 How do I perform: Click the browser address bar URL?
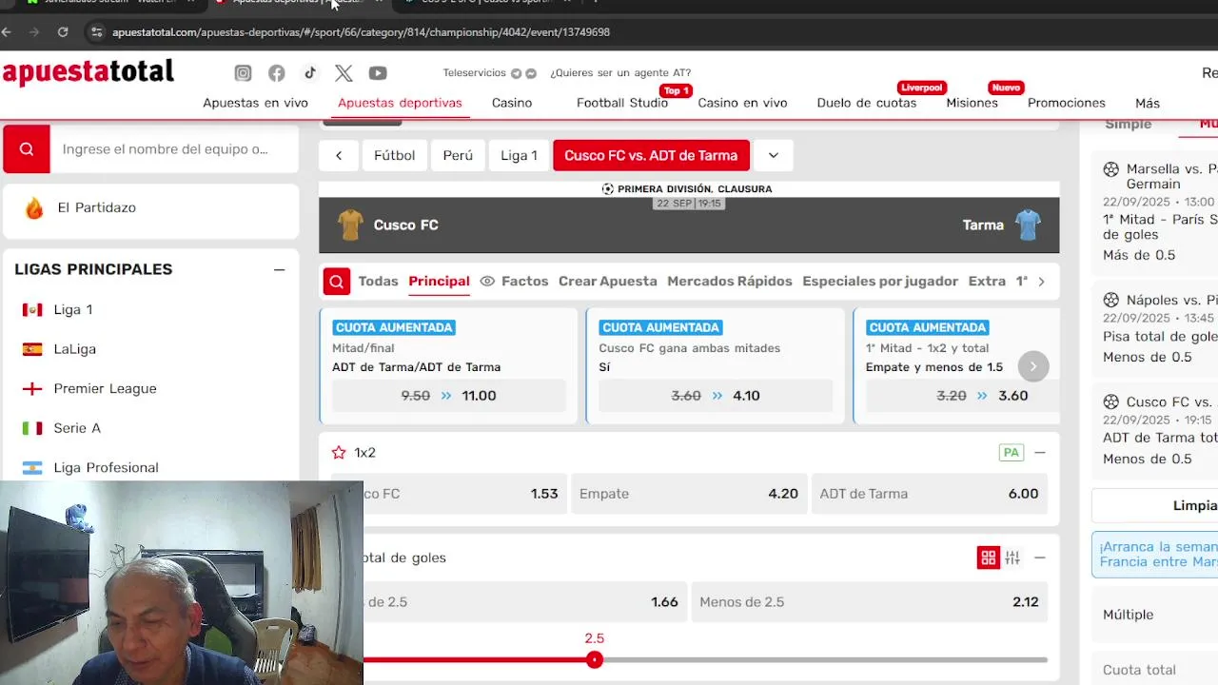[361, 32]
